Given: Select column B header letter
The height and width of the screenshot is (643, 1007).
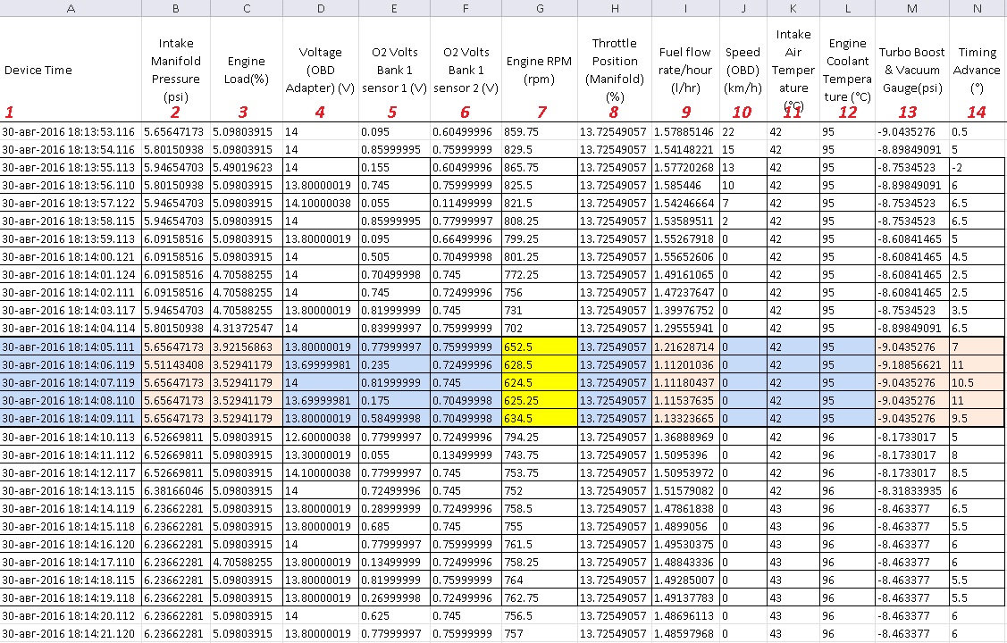Looking at the screenshot, I should [x=176, y=8].
